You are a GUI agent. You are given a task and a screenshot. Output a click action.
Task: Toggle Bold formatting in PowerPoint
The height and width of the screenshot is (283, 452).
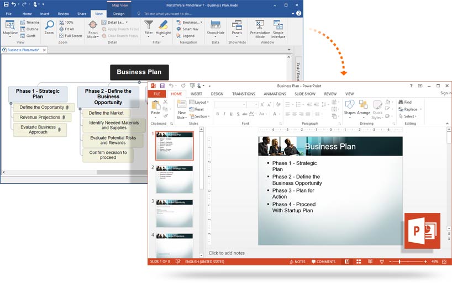[218, 114]
